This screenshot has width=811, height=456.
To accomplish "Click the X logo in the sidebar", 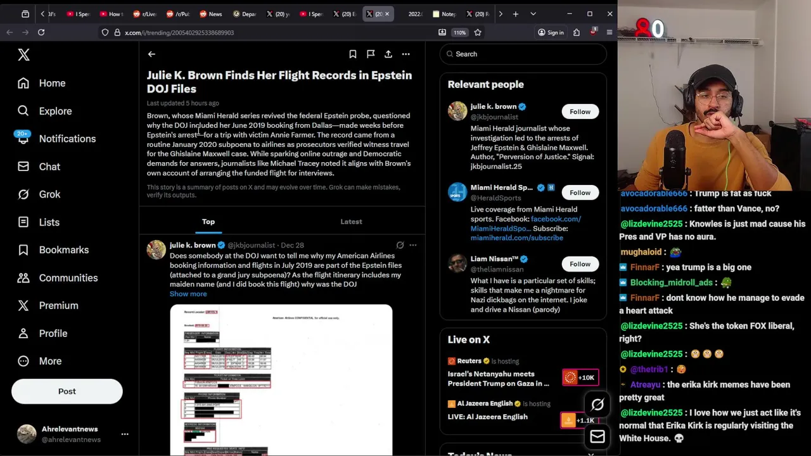I will point(23,55).
